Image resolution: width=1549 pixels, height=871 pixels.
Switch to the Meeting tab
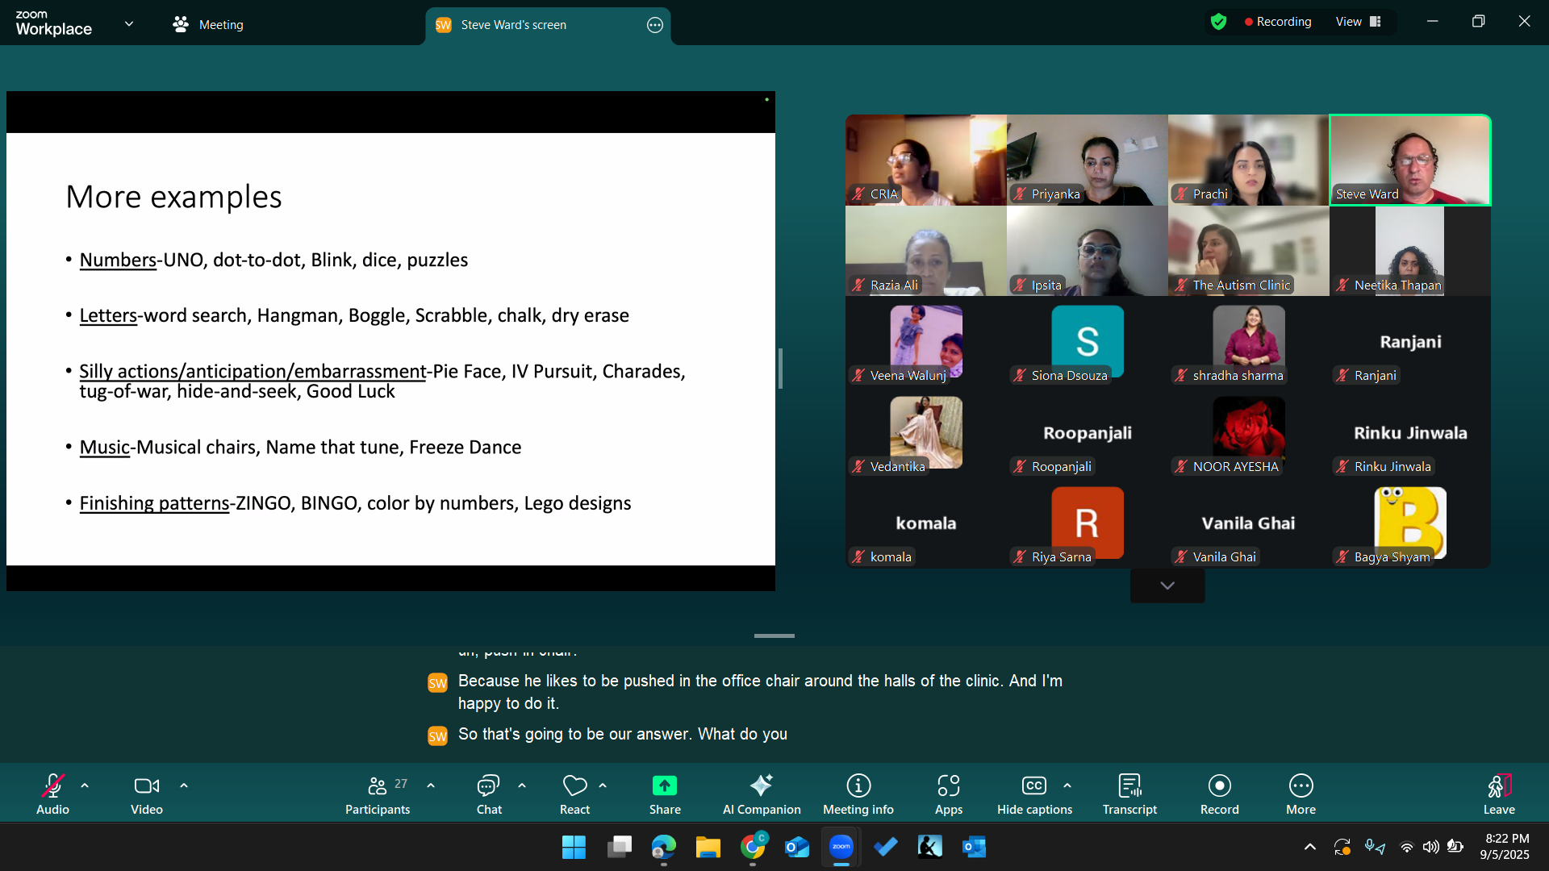208,24
